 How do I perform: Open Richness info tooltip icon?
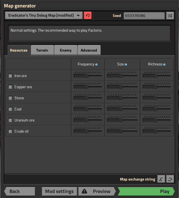coord(164,65)
